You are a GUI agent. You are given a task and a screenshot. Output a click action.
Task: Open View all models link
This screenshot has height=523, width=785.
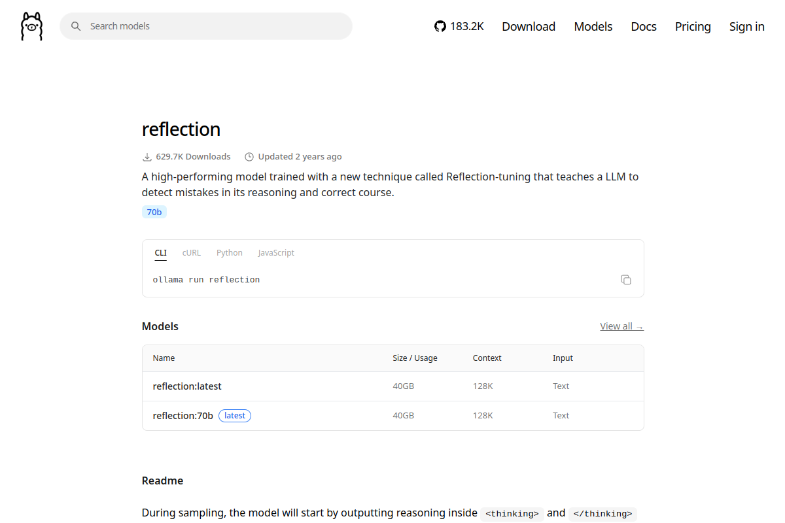(x=622, y=326)
